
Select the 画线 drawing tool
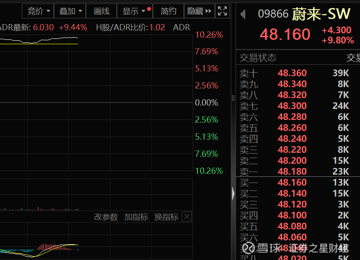click(x=102, y=11)
